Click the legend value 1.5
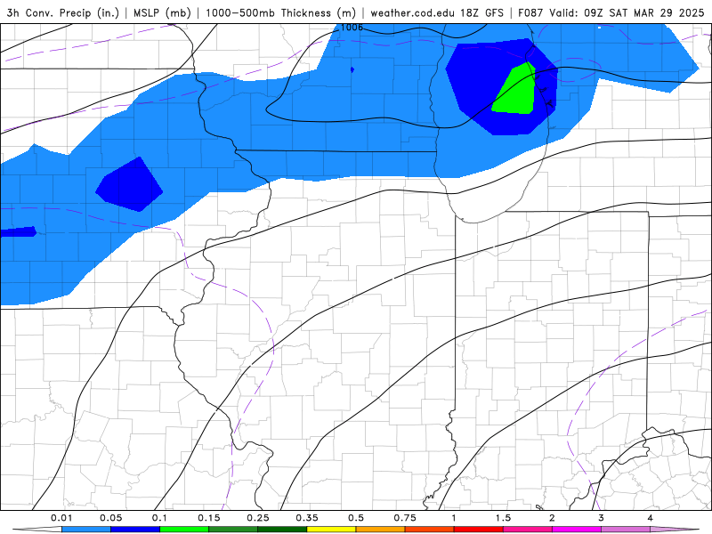 [503, 518]
